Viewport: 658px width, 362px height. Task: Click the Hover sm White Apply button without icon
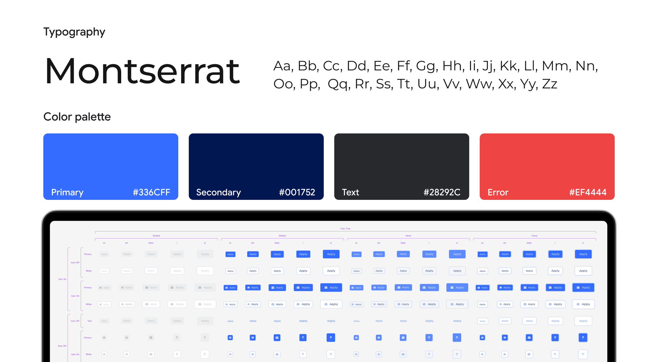coord(379,271)
